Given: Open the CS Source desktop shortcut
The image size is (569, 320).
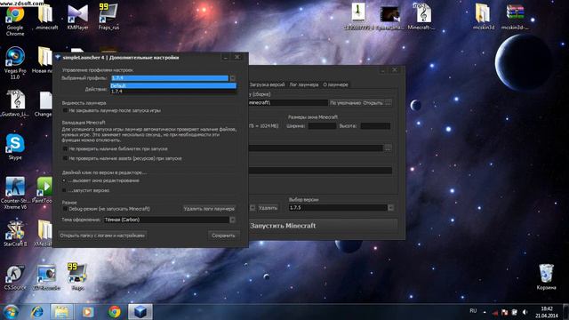Looking at the screenshot, I should click(15, 277).
